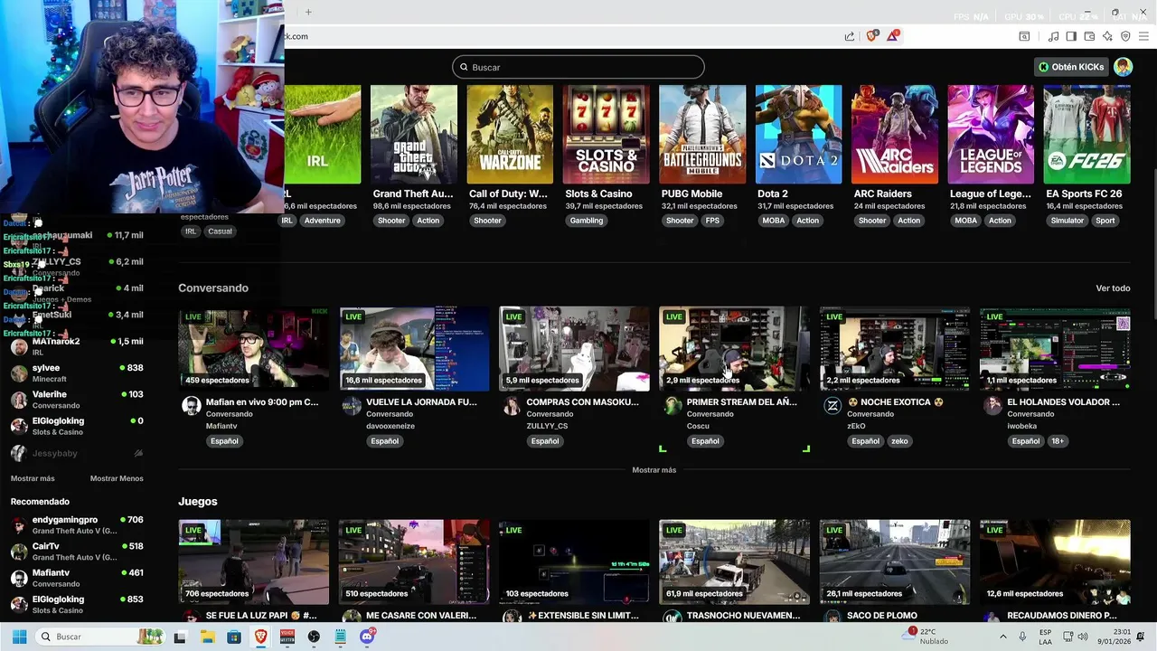The width and height of the screenshot is (1157, 651).
Task: Click the Gambling tag under Slots & Casino
Action: point(587,221)
